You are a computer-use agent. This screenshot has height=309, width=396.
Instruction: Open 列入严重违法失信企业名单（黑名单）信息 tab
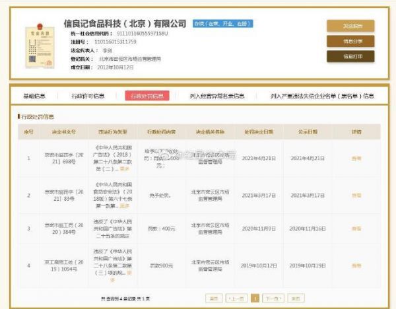322,96
